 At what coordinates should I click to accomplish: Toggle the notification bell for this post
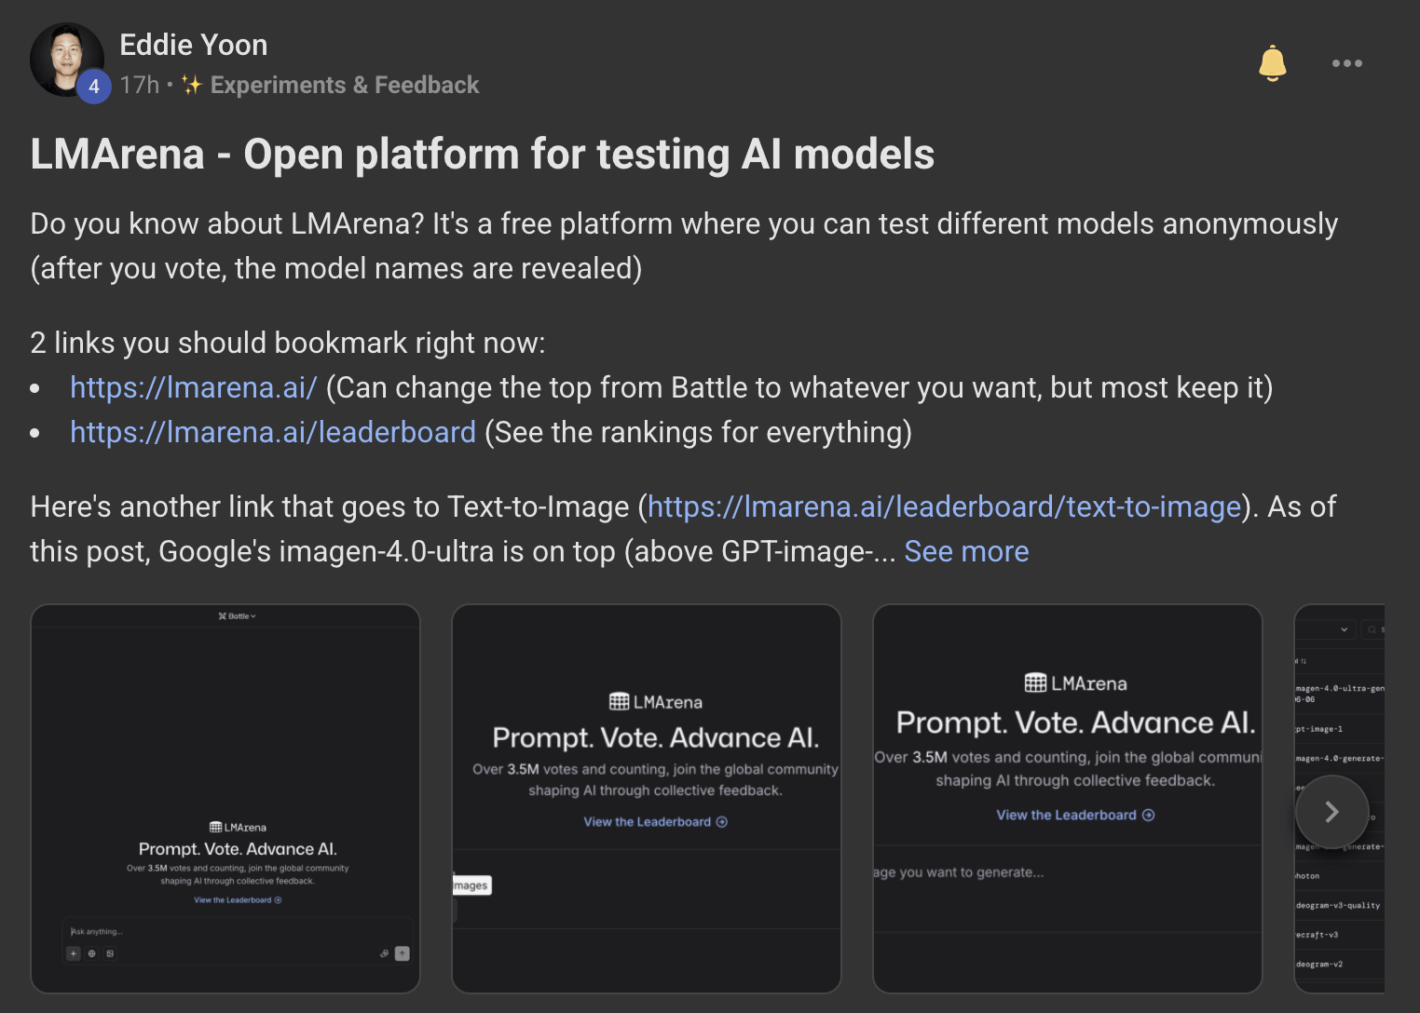click(x=1272, y=63)
